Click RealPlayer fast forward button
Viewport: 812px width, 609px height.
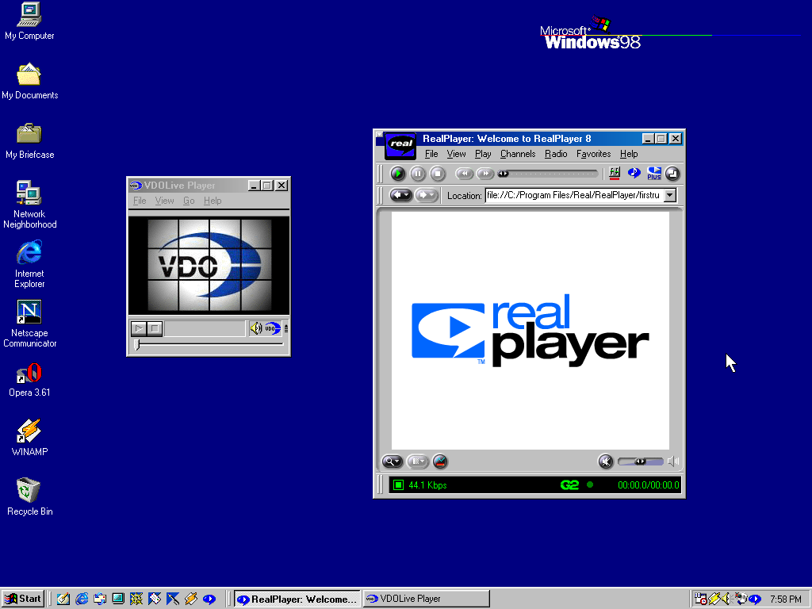click(x=485, y=174)
